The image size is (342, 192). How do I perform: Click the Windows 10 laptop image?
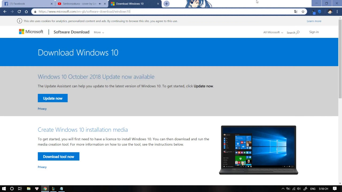[258, 150]
